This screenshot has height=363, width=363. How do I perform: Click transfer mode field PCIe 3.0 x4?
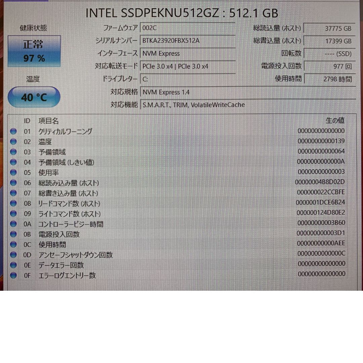[x=188, y=67]
